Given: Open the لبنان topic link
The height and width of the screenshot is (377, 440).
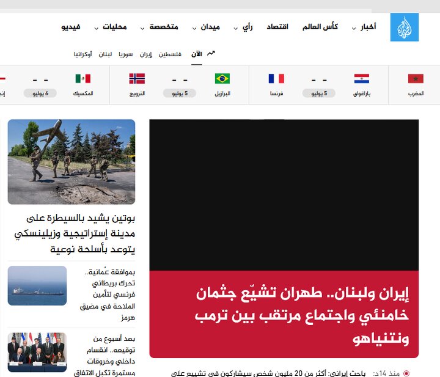Looking at the screenshot, I should (x=105, y=54).
